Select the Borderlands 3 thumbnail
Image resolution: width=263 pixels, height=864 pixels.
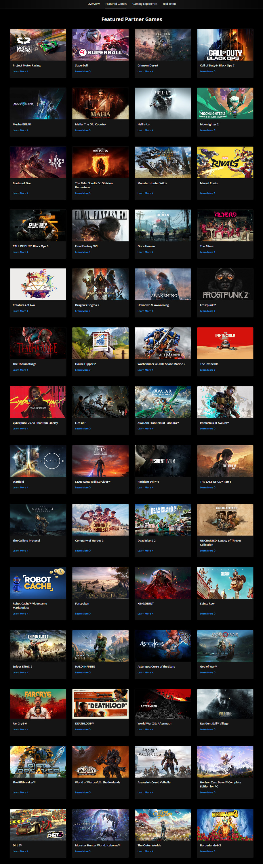(225, 825)
